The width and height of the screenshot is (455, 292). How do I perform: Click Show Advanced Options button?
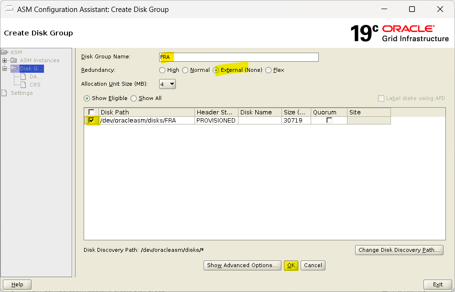pos(242,265)
